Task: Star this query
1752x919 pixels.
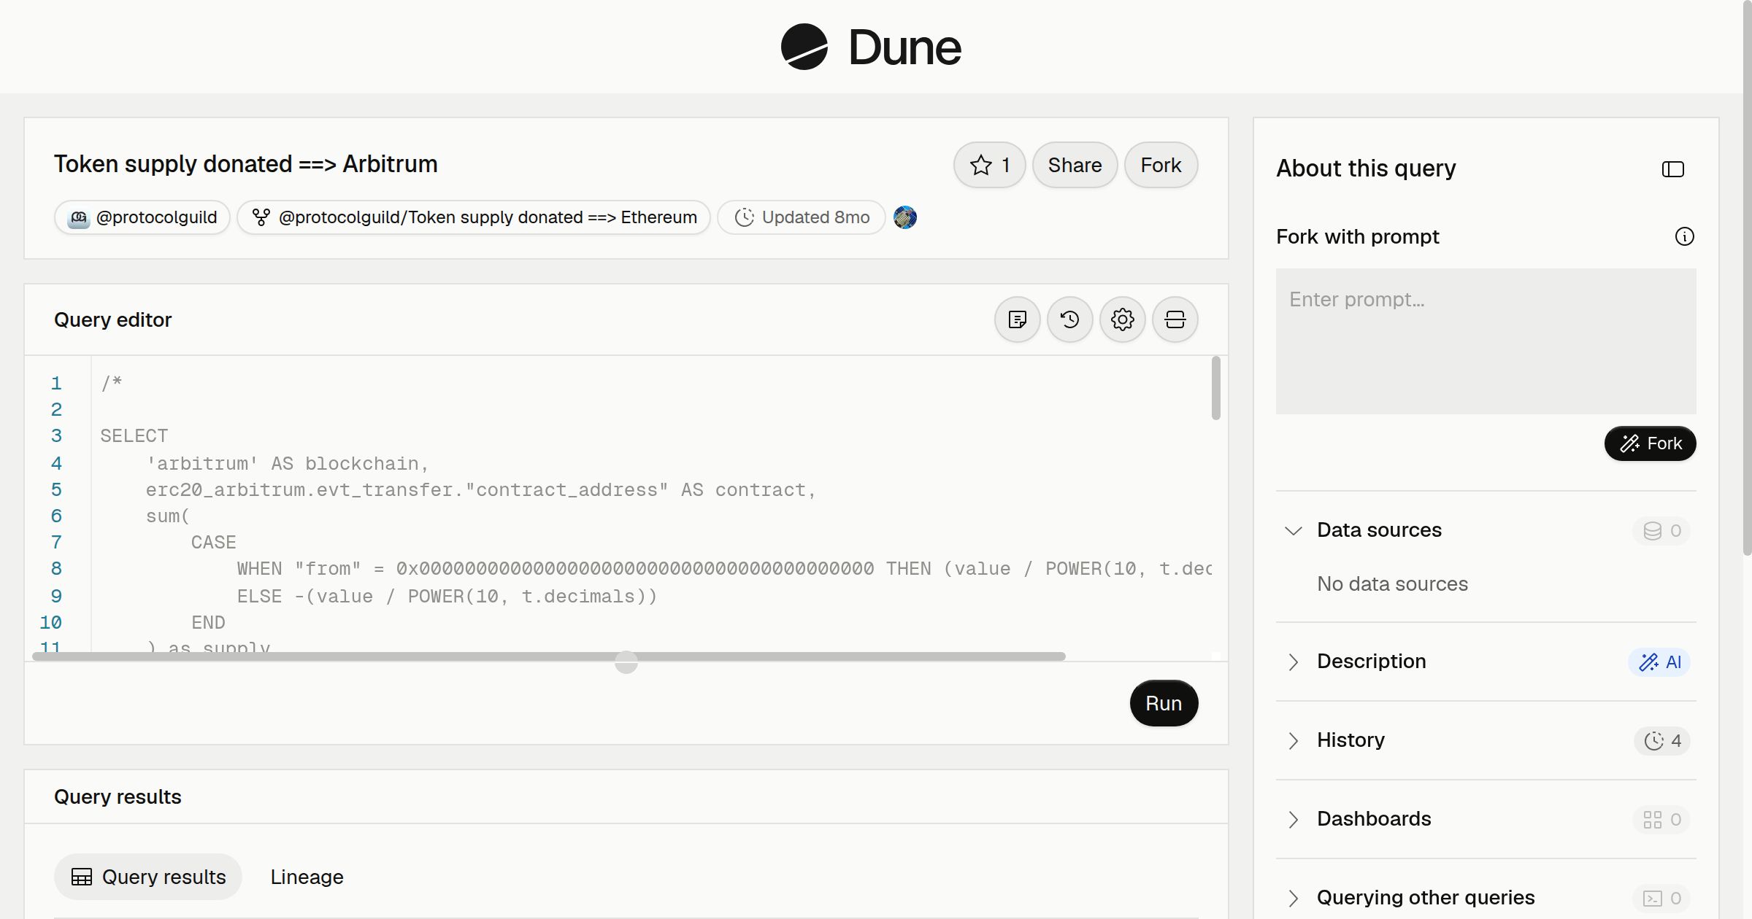Action: click(x=989, y=165)
